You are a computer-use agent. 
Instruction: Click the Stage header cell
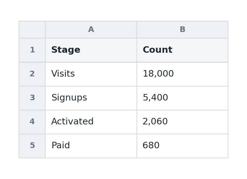91,50
